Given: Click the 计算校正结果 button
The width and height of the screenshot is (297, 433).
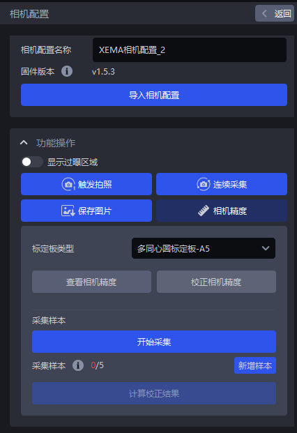Looking at the screenshot, I should pyautogui.click(x=154, y=393).
